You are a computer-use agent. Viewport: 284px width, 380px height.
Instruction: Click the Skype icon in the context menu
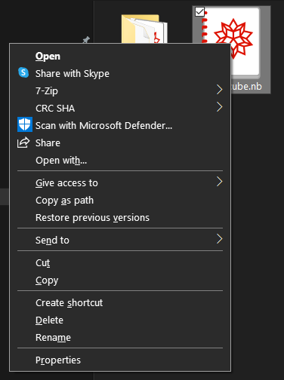pos(23,73)
